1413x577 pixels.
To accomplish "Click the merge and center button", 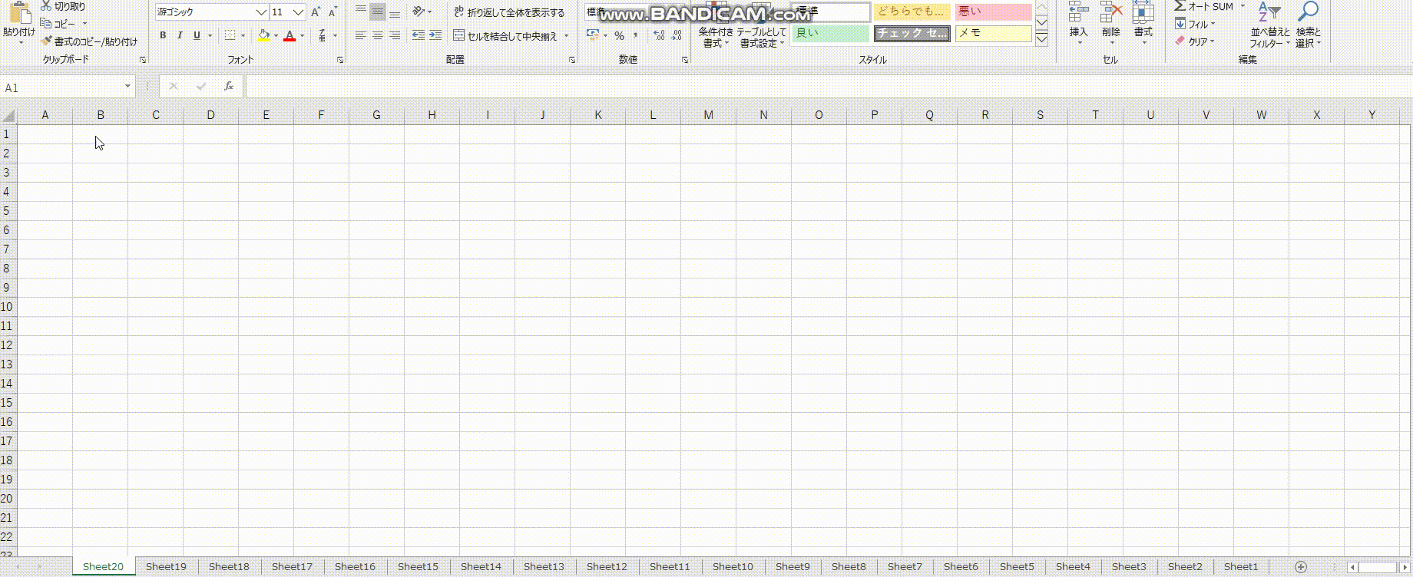I will [x=505, y=36].
